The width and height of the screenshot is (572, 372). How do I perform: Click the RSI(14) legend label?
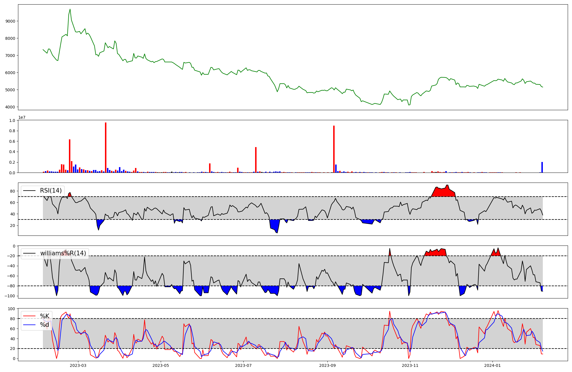pos(51,191)
